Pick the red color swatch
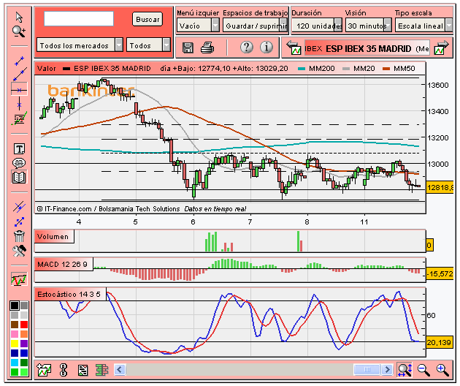This screenshot has height=386, width=460. [24, 325]
